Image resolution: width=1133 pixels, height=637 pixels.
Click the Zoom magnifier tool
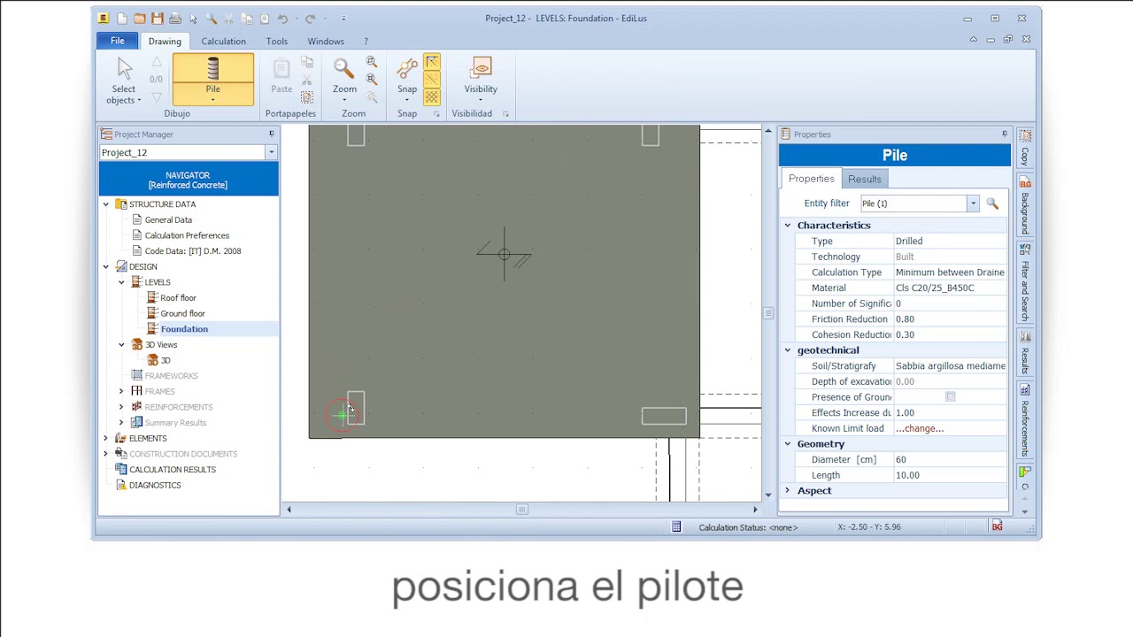pos(344,80)
